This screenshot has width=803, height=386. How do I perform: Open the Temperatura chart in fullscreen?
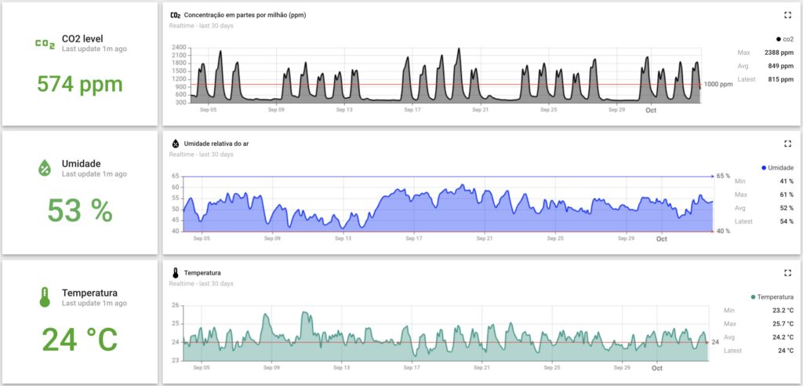pos(787,273)
